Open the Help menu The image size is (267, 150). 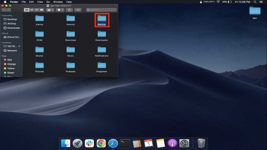pyautogui.click(x=69, y=2)
